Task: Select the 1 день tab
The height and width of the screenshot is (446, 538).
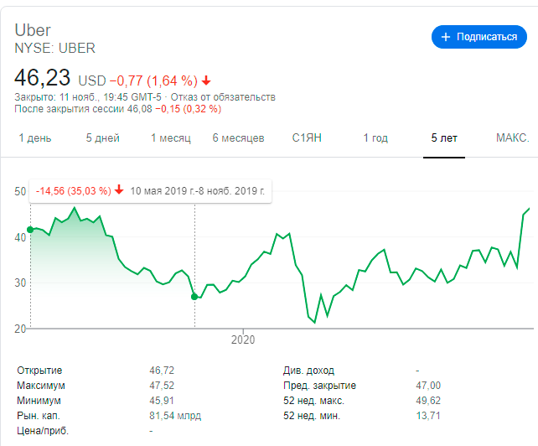Action: pos(35,138)
